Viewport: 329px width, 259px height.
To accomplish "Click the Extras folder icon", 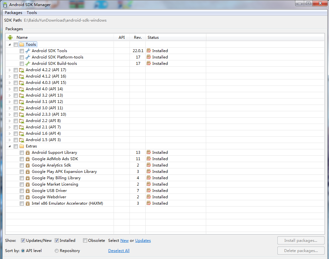I will click(22, 146).
